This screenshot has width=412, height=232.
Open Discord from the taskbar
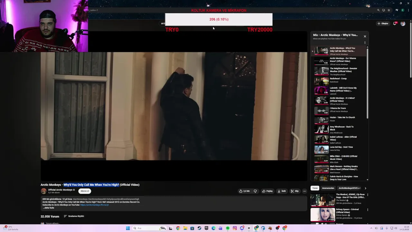point(242,228)
